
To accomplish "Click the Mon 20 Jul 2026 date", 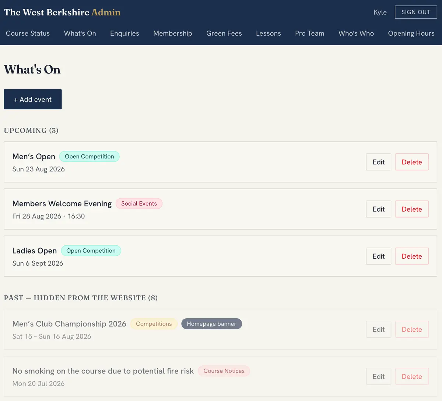I will pyautogui.click(x=39, y=384).
